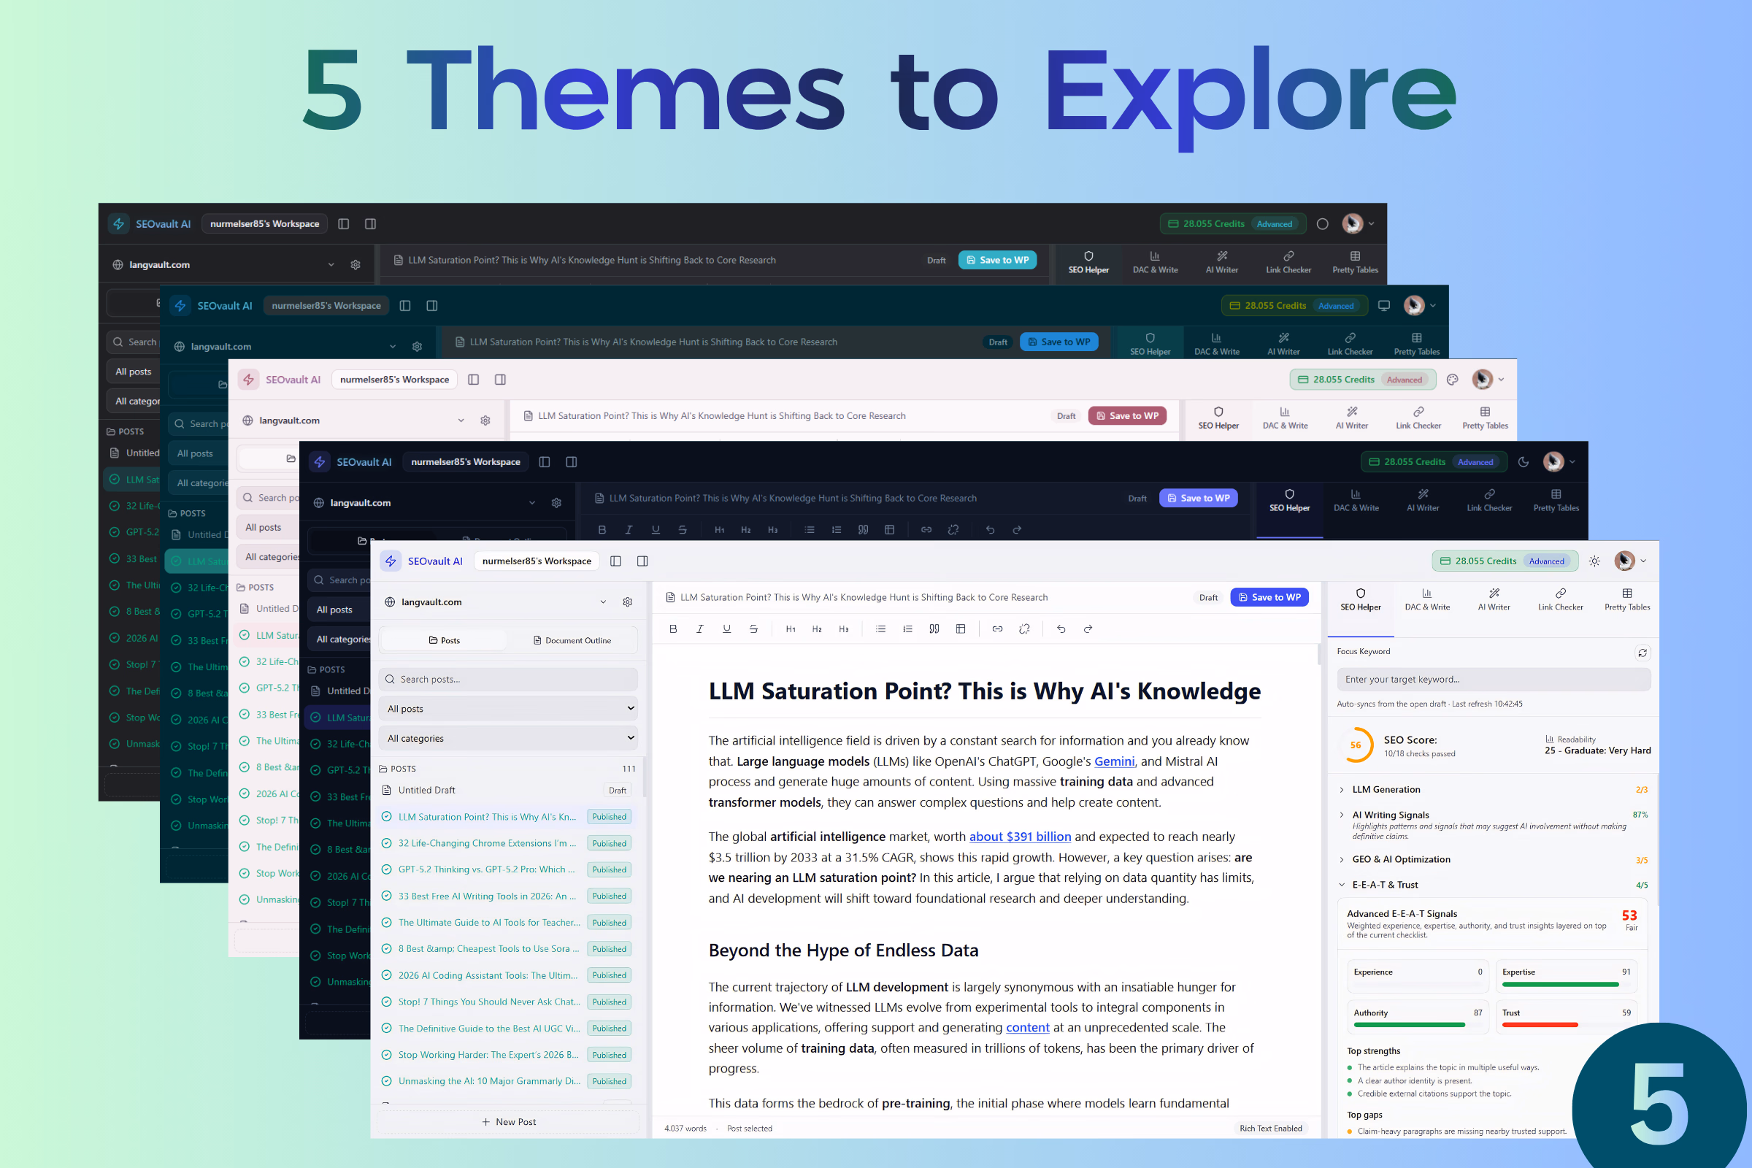Switch to the AI Writer tab in the front window
Screen dimensions: 1752x1168
(x=1494, y=599)
